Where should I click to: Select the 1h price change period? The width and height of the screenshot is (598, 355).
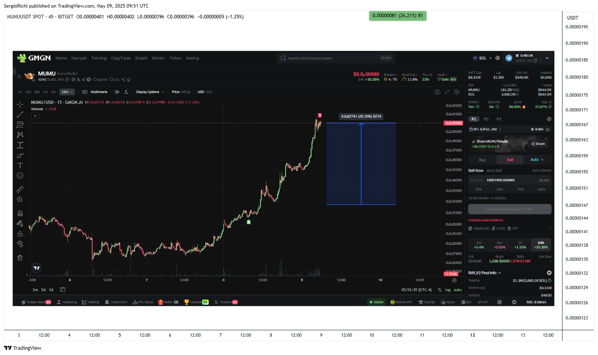520,245
